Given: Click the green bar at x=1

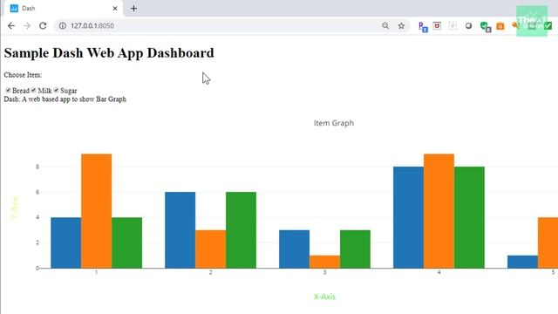Looking at the screenshot, I should (x=126, y=242).
